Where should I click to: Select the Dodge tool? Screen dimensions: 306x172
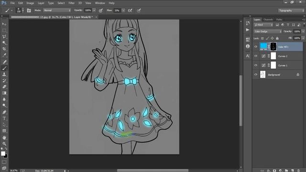4,106
